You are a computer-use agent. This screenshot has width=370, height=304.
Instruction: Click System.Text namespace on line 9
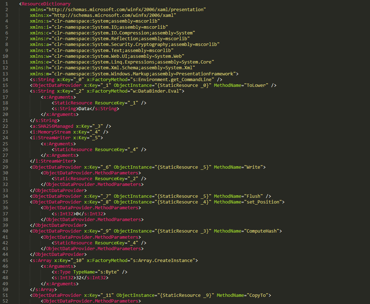[x=112, y=50]
